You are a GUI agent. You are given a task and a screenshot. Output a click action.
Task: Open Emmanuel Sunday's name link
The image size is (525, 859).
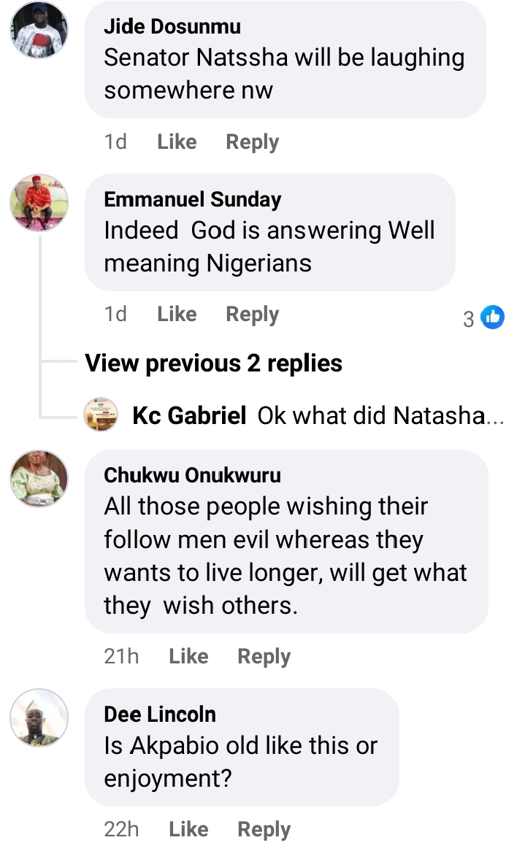193,199
